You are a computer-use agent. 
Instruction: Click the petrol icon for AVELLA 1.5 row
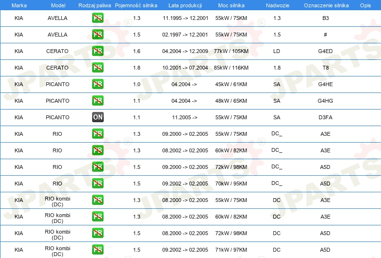click(97, 35)
